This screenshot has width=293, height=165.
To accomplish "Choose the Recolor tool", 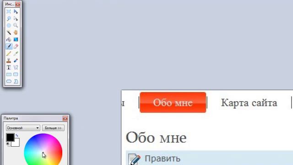I will [x=16, y=60].
